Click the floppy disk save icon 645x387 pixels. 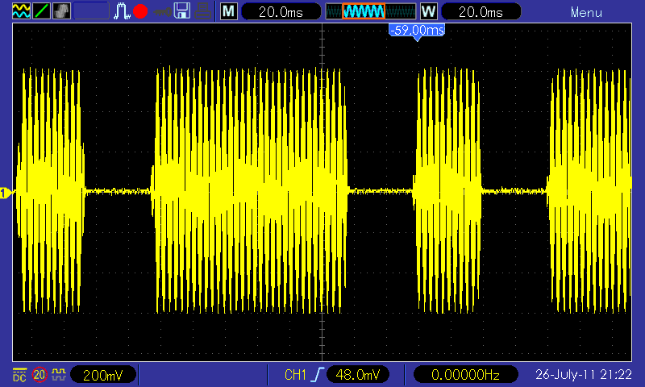pos(182,11)
